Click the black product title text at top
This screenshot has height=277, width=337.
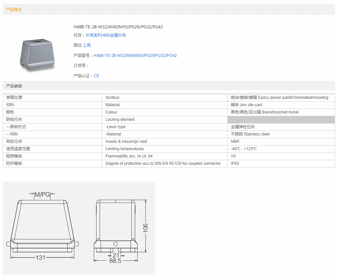click(x=118, y=27)
